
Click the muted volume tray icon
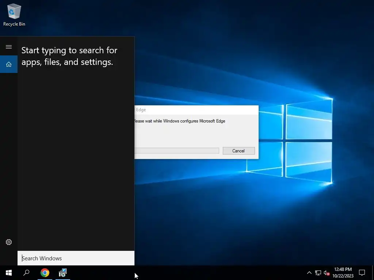(x=327, y=273)
